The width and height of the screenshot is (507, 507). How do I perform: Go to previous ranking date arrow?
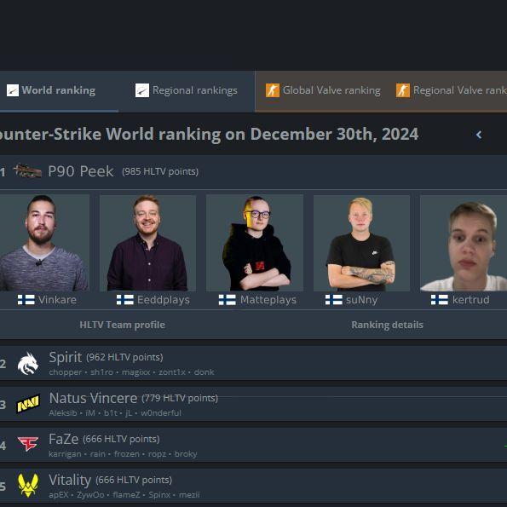tap(479, 135)
